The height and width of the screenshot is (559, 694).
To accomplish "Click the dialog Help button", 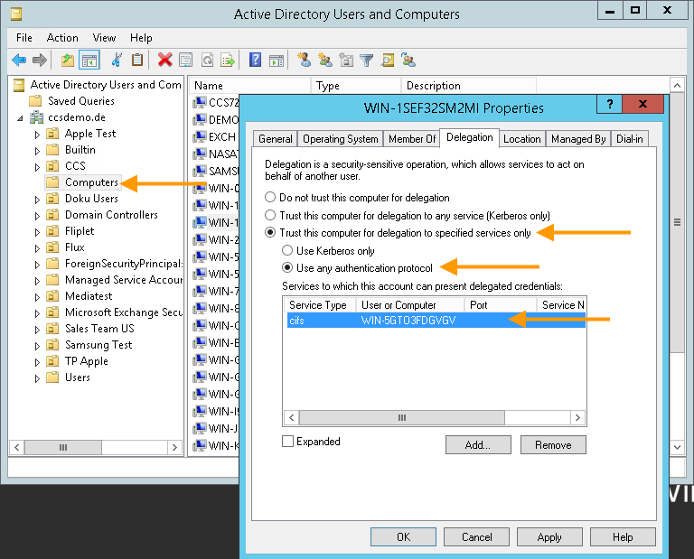I will 623,537.
